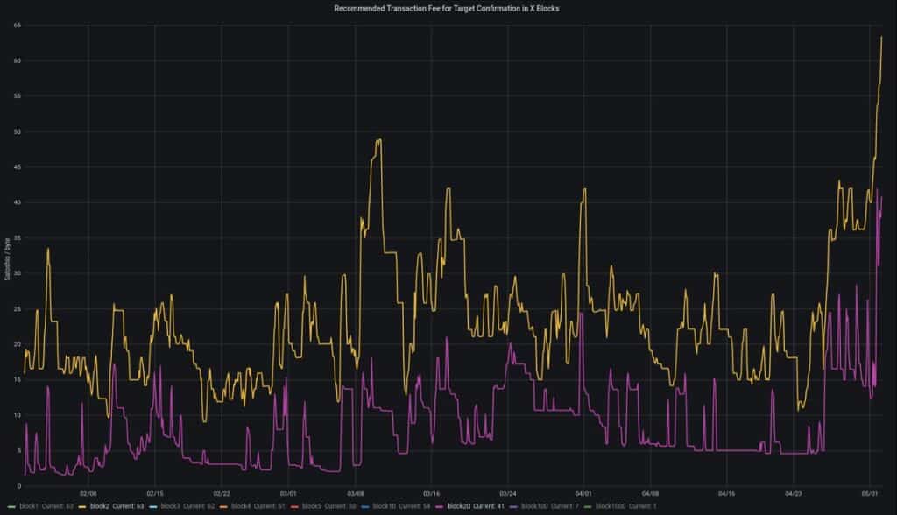The image size is (897, 515).
Task: Click the 35 tick label on the y-axis
Action: tap(18, 238)
